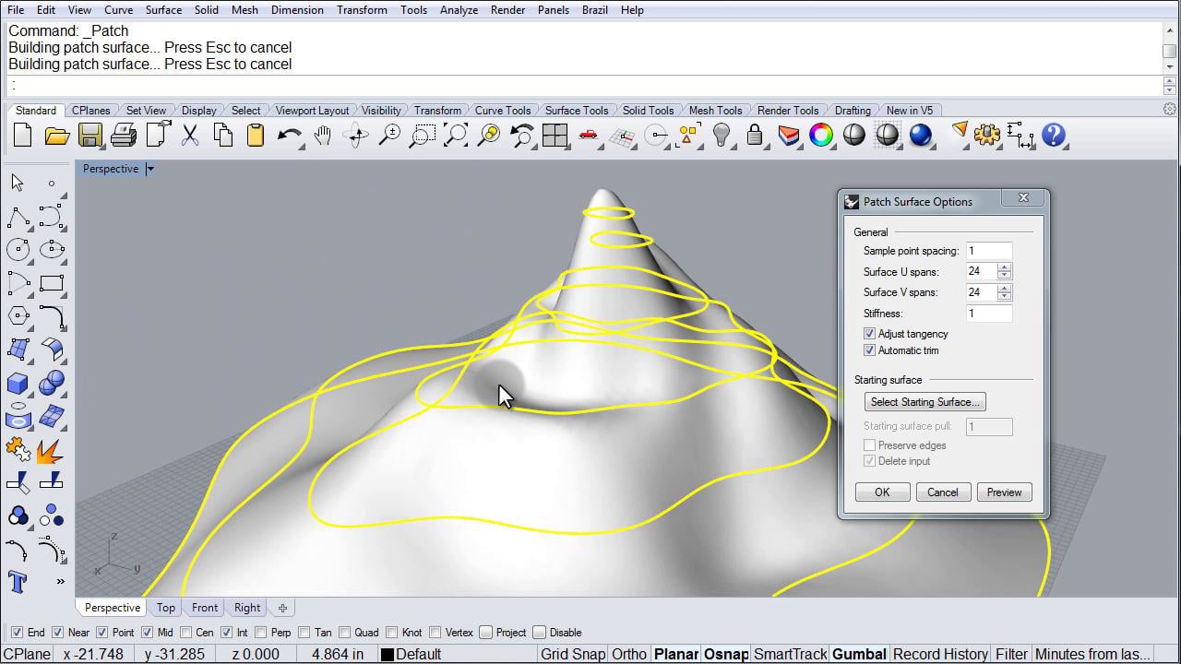Screen dimensions: 1181x664
Task: Open the File menu
Action: pos(16,9)
